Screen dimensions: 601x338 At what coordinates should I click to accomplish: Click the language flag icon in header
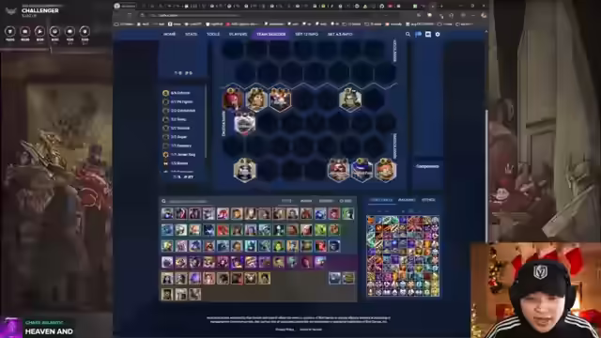coord(418,34)
